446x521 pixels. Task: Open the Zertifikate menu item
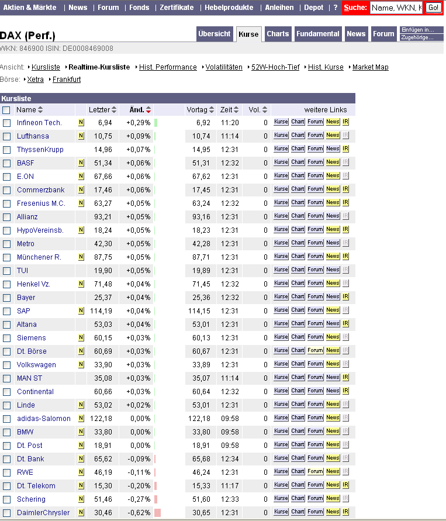tap(177, 8)
